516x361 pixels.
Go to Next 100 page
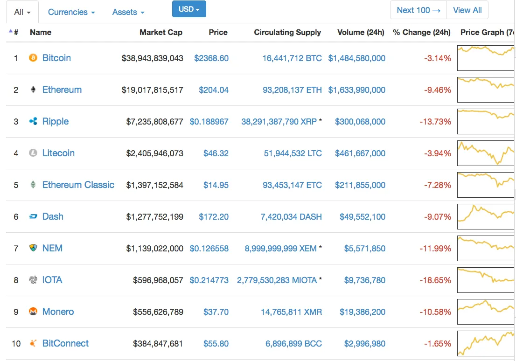pyautogui.click(x=418, y=10)
